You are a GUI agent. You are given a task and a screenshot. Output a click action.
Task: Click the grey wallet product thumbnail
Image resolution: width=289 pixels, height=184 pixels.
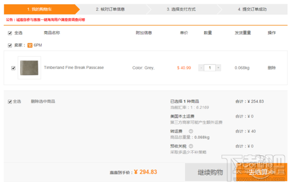tap(29, 67)
